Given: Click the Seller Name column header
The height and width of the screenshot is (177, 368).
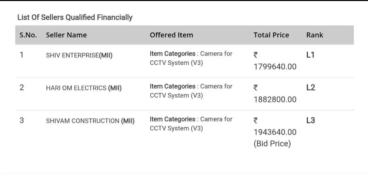Looking at the screenshot, I should 66,35.
